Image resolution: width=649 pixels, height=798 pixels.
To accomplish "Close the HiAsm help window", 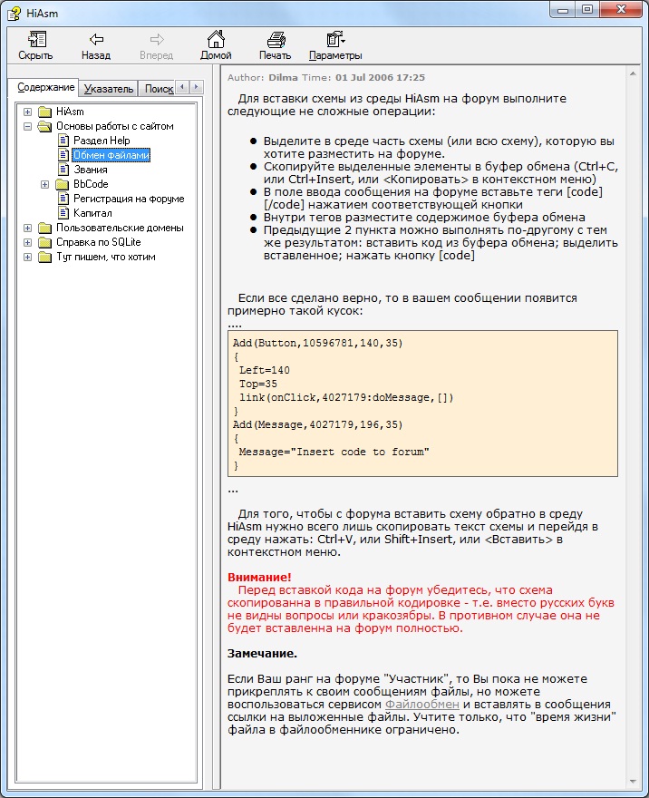I will [x=621, y=10].
